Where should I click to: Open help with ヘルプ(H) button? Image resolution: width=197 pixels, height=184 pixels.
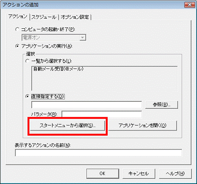click(x=175, y=173)
